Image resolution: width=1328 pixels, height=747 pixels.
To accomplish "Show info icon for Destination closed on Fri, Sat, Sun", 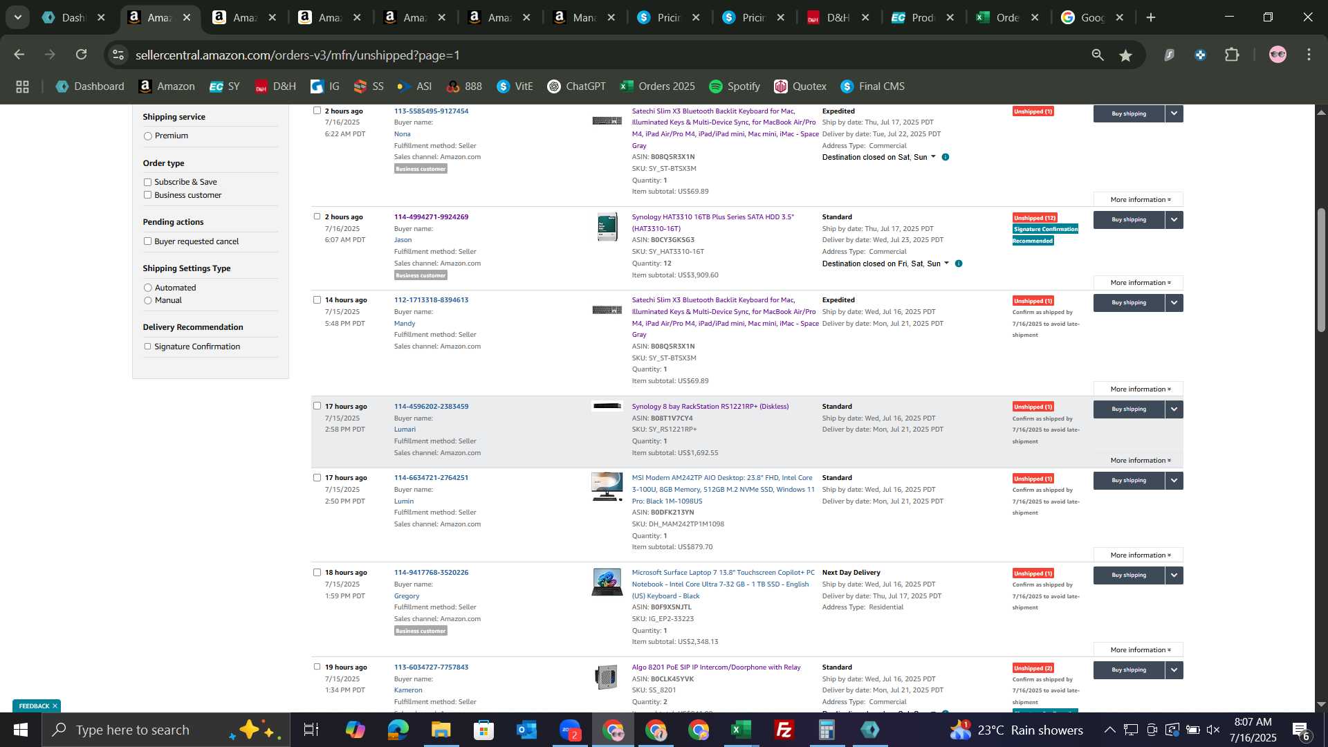I will pyautogui.click(x=959, y=264).
